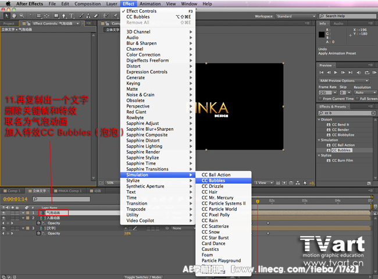Enable From Current Time checkbox
The width and height of the screenshot is (378, 279).
[x=320, y=99]
